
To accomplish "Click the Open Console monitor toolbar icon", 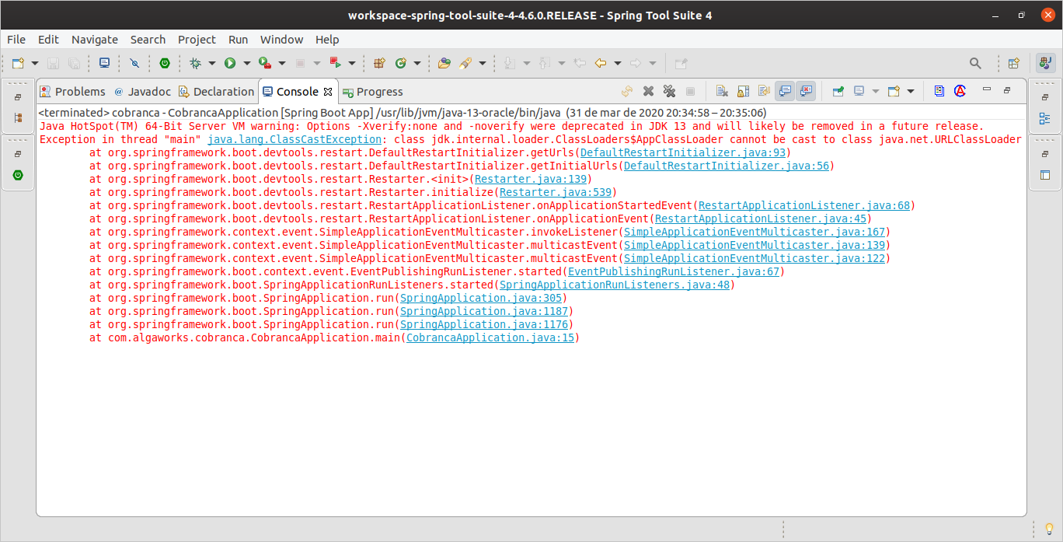I will [104, 63].
